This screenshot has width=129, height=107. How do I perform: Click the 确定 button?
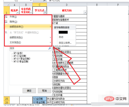pyautogui.click(x=29, y=91)
